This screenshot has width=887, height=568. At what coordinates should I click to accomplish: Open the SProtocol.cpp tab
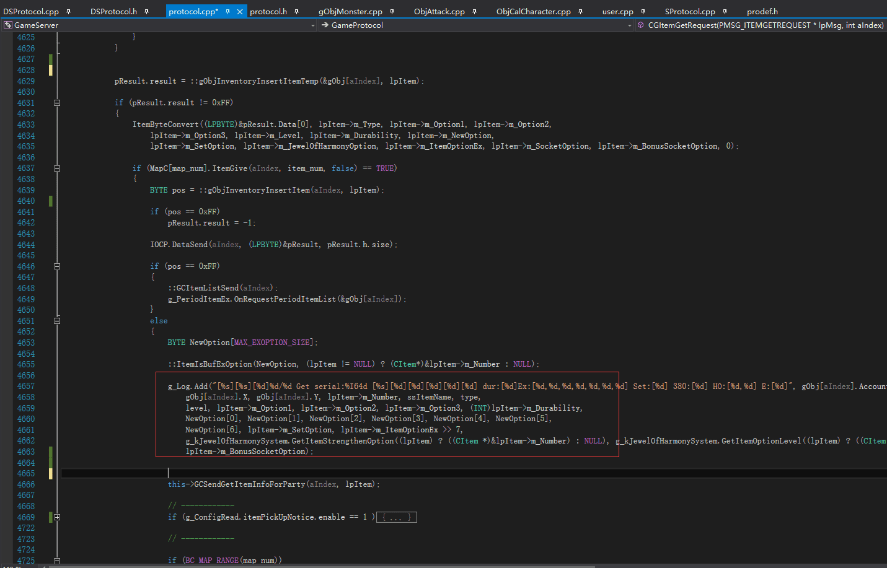pos(690,11)
